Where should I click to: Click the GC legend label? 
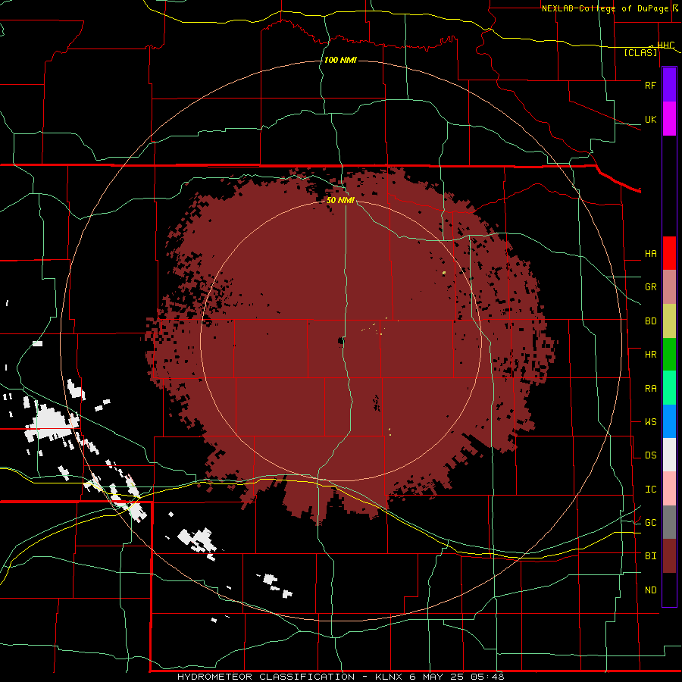650,523
